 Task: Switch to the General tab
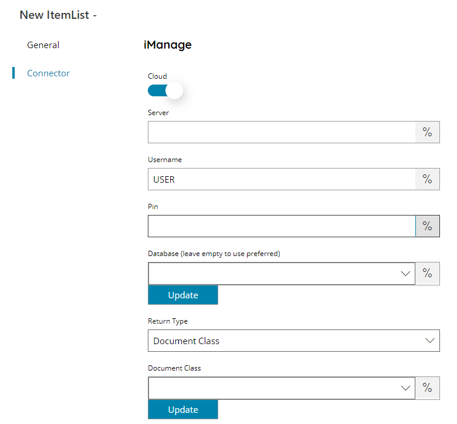pyautogui.click(x=43, y=45)
